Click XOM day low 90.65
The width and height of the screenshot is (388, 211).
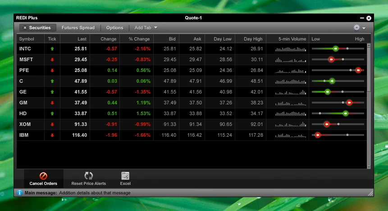click(226, 124)
